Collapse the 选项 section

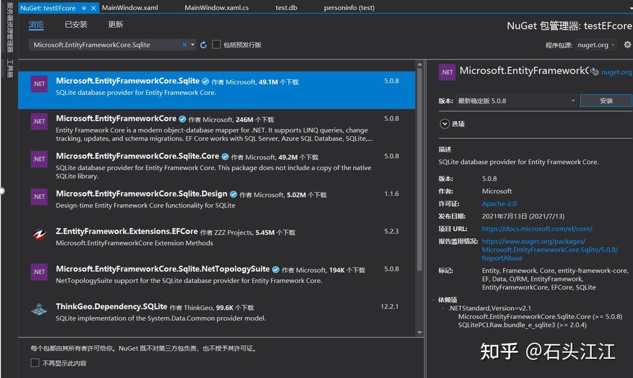(x=445, y=124)
